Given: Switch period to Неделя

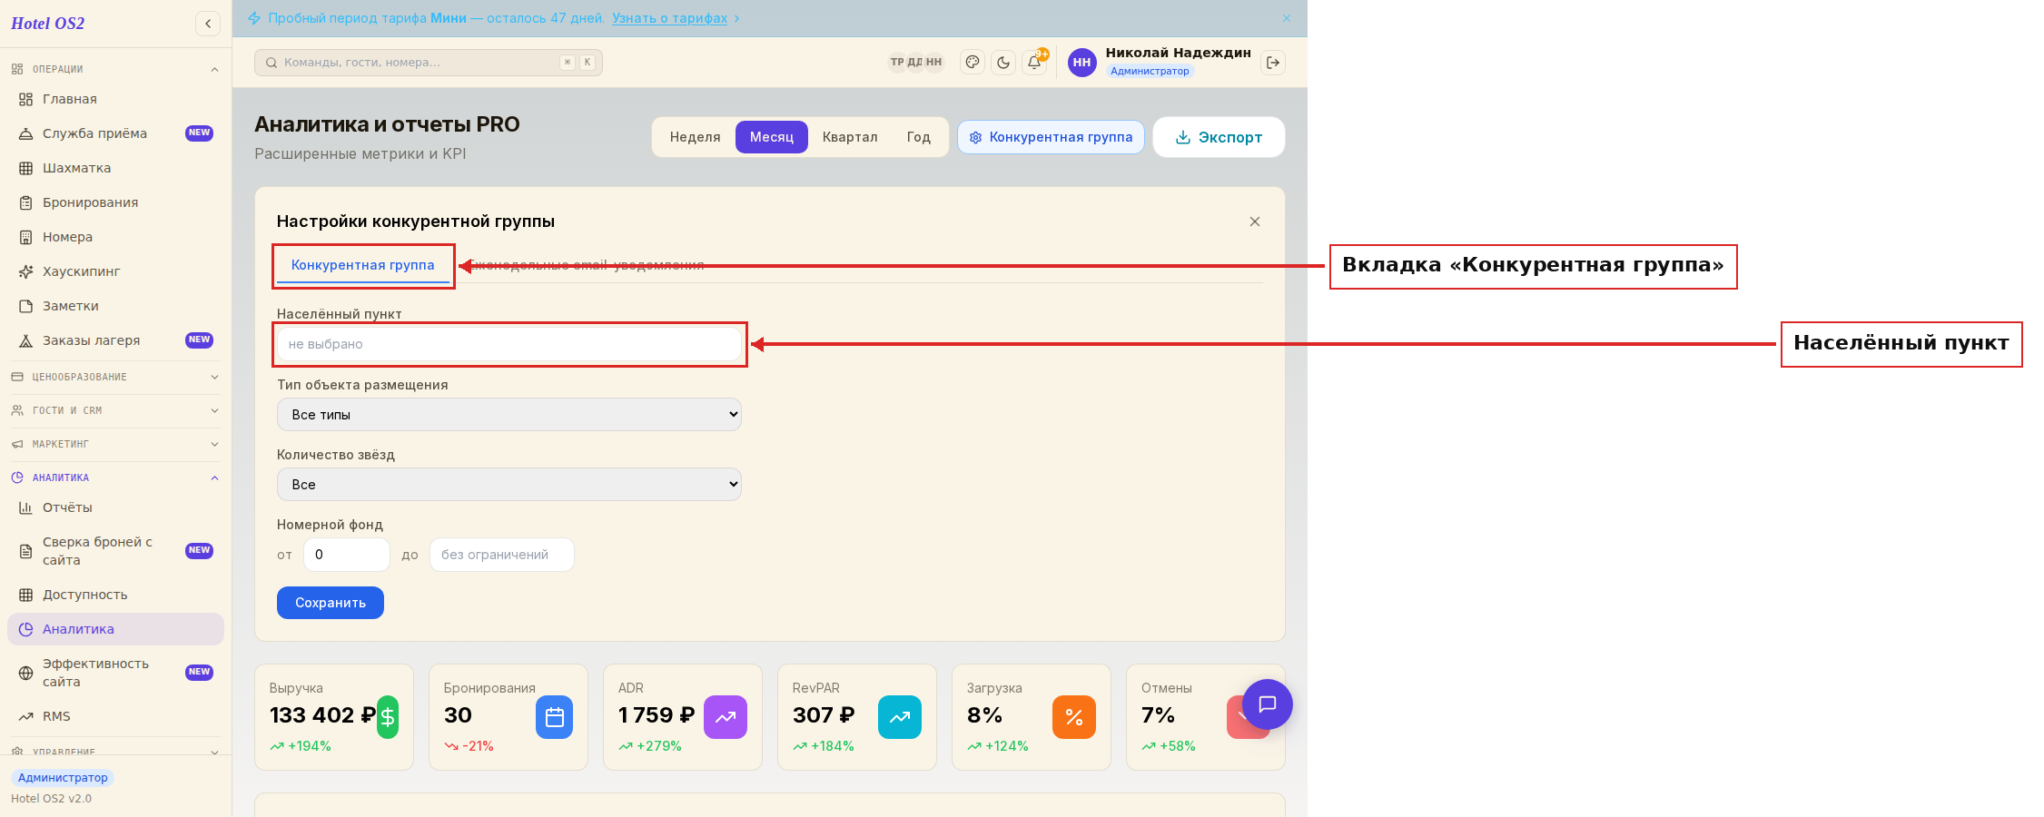Looking at the screenshot, I should click(695, 137).
